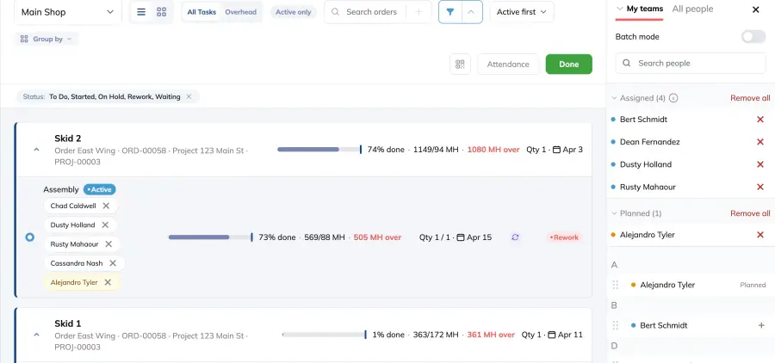Unassign Dean Fernandez with red X
775x363 pixels.
point(760,142)
